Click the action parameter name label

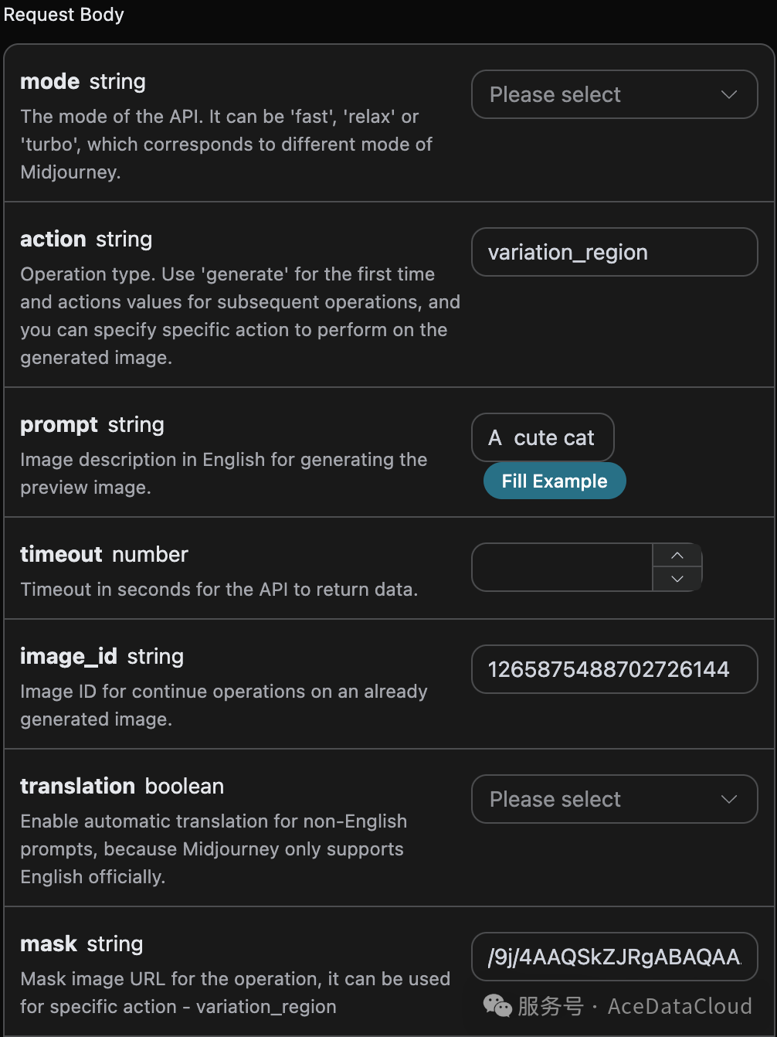[53, 239]
